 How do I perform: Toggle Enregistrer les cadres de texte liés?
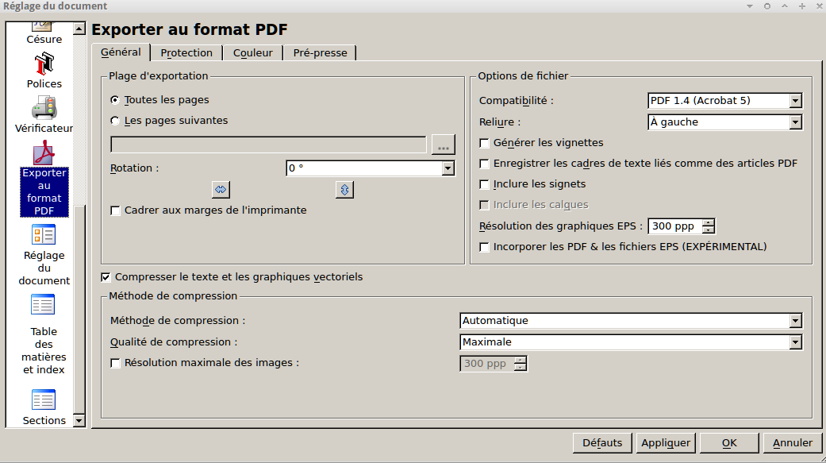click(x=484, y=164)
